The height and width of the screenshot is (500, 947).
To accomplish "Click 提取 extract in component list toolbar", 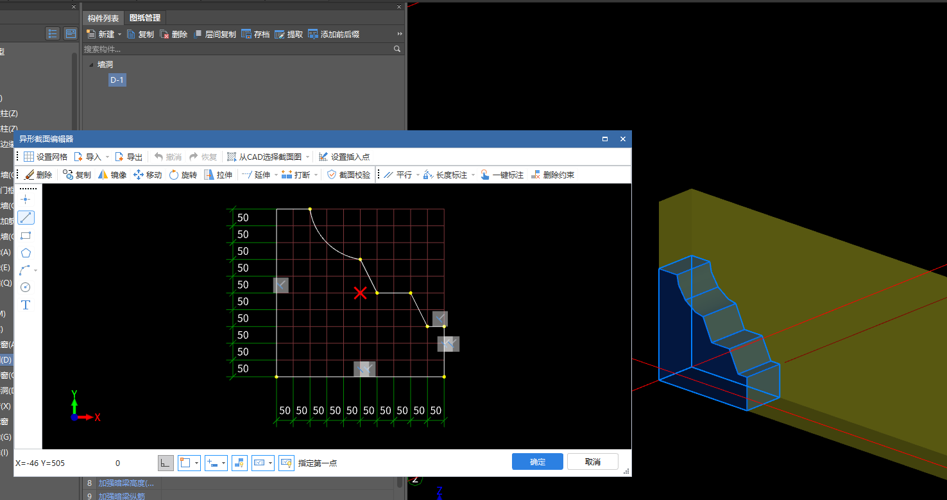I will pyautogui.click(x=289, y=34).
